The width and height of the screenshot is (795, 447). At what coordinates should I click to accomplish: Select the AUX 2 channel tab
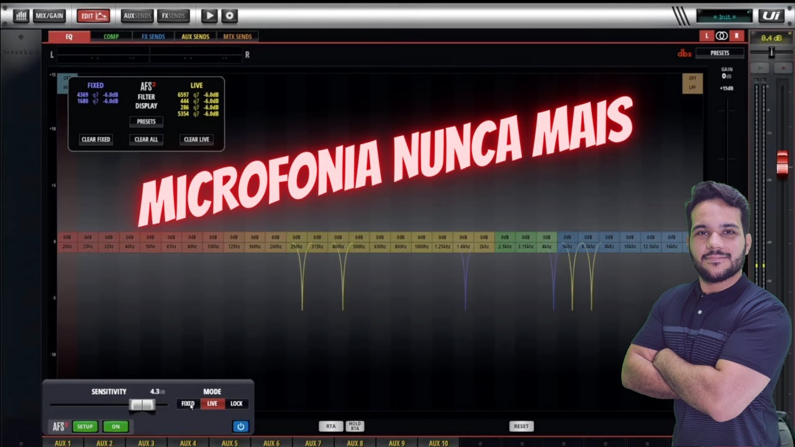104,443
